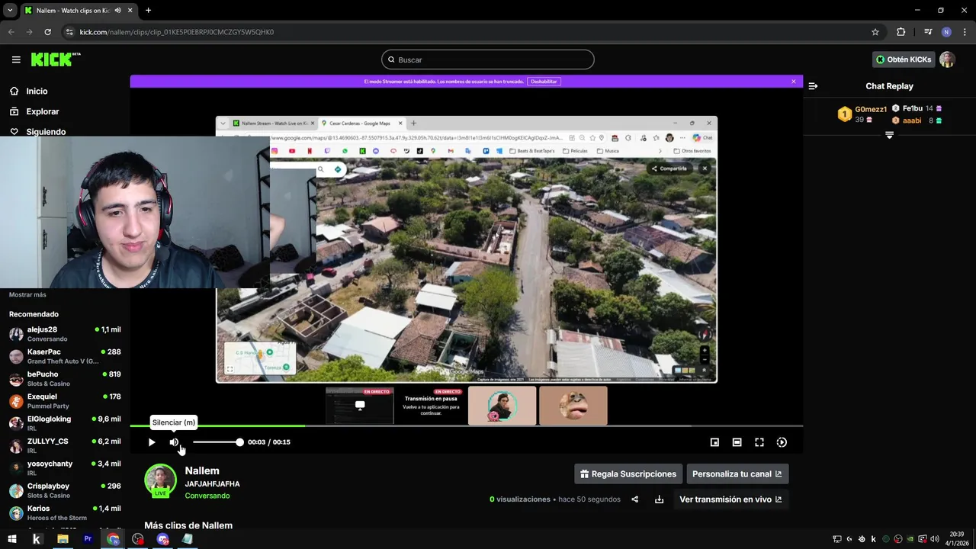The width and height of the screenshot is (976, 549).
Task: Click the system volume icon in the tray
Action: click(x=935, y=539)
